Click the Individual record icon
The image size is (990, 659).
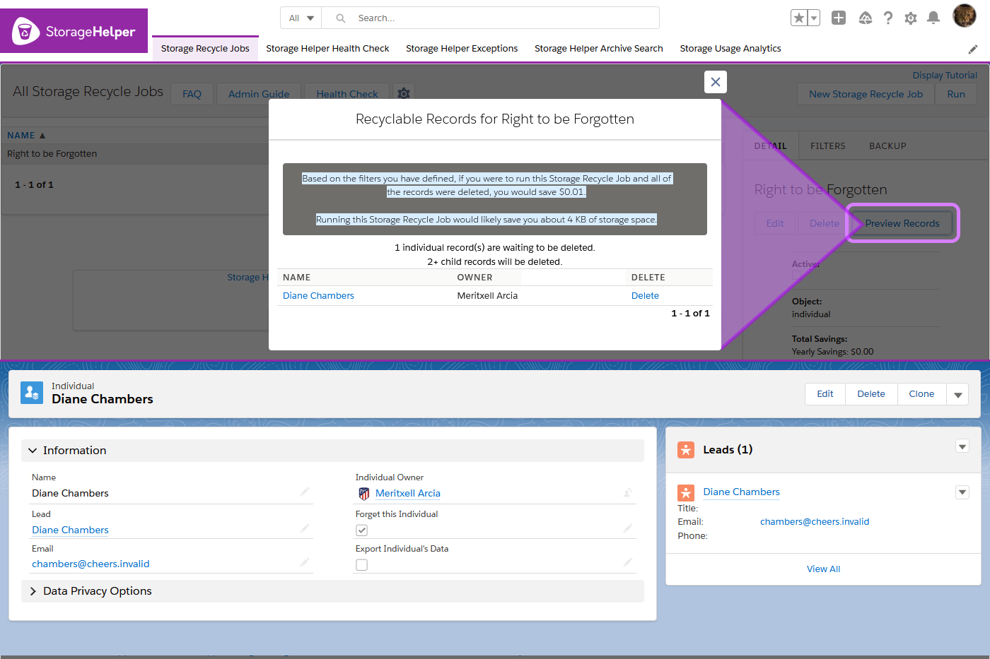click(x=32, y=393)
